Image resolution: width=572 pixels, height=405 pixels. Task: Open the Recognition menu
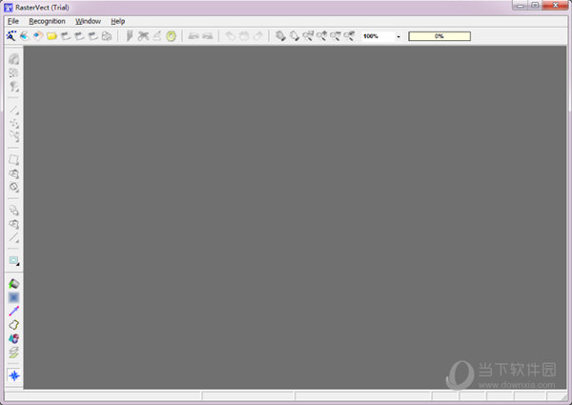pyautogui.click(x=47, y=21)
